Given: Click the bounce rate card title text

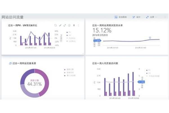Looking at the screenshot, I should coord(107,25).
